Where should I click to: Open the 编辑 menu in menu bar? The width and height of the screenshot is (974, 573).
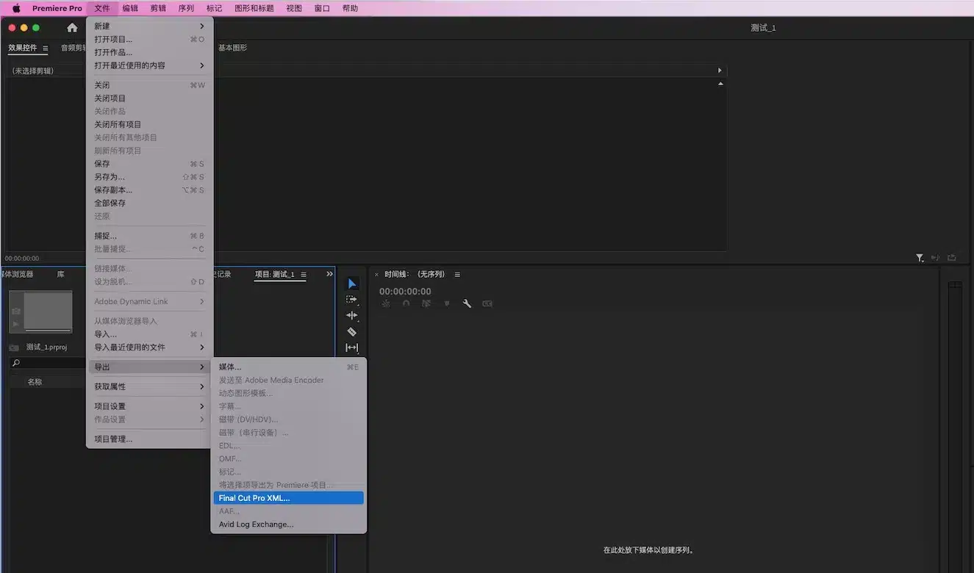pos(130,8)
